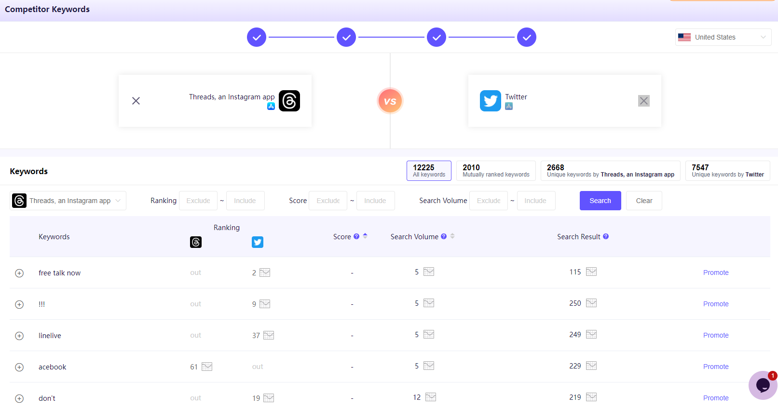Open search volume chart for don't keyword

(x=431, y=397)
